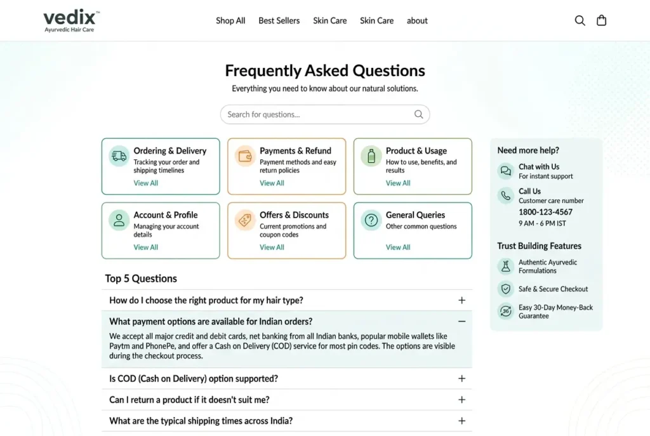Click the Ordering & Delivery truck icon
Image resolution: width=650 pixels, height=436 pixels.
pyautogui.click(x=118, y=156)
